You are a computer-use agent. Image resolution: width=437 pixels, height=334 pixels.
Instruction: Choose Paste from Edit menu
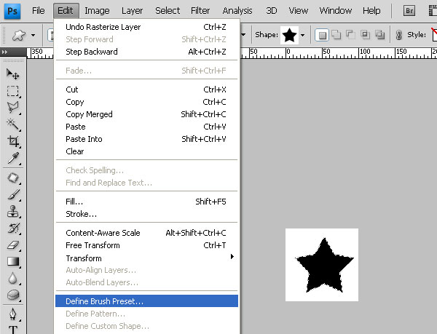146,127
